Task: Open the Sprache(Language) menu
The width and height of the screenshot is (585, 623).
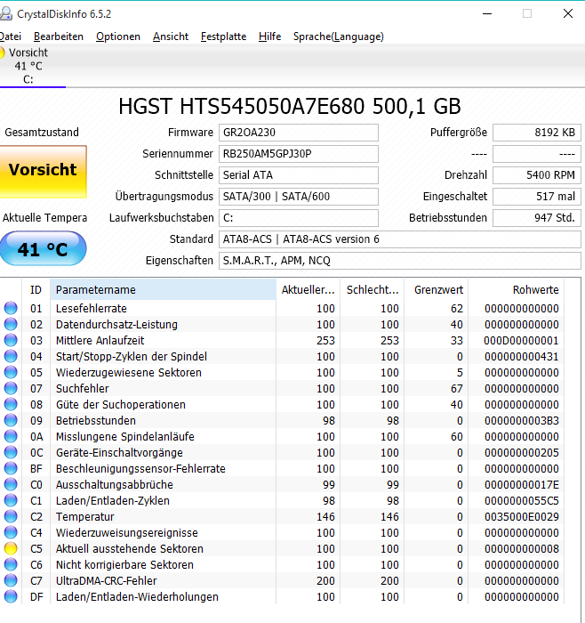Action: (339, 36)
